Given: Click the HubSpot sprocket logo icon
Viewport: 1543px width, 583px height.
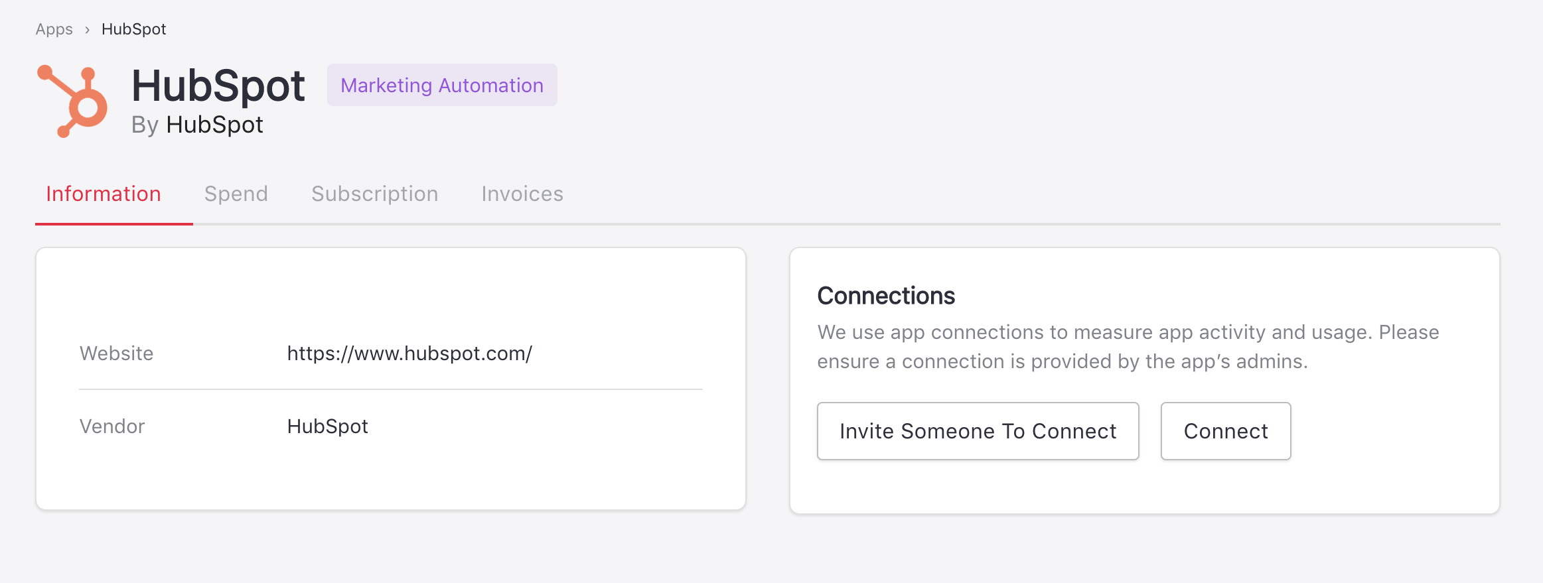Looking at the screenshot, I should (x=73, y=101).
